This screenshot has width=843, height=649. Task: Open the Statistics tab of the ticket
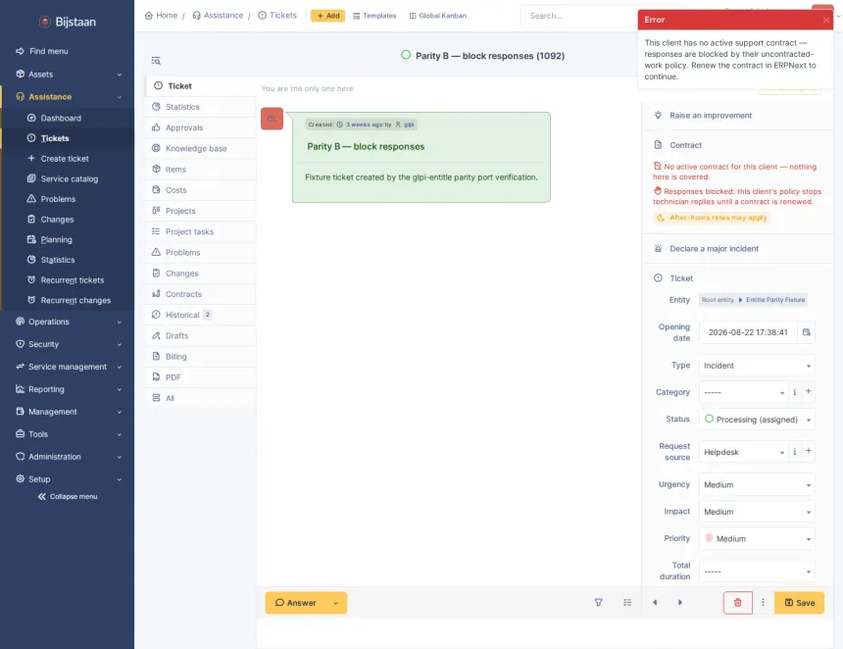[x=200, y=107]
